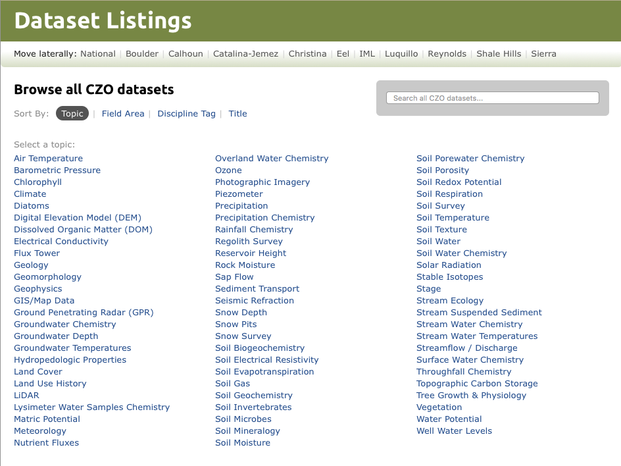621x466 pixels.
Task: Choose the LiDAR topic
Action: click(26, 396)
